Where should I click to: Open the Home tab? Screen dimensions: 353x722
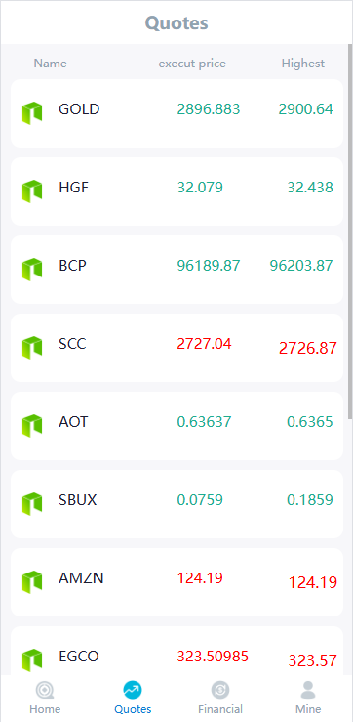click(x=45, y=698)
